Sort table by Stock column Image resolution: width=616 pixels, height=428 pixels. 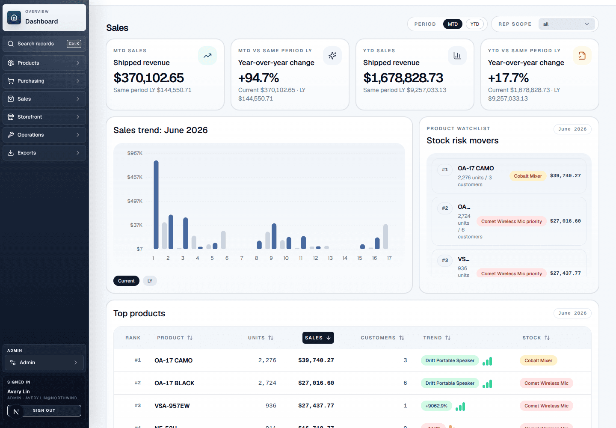[536, 338]
